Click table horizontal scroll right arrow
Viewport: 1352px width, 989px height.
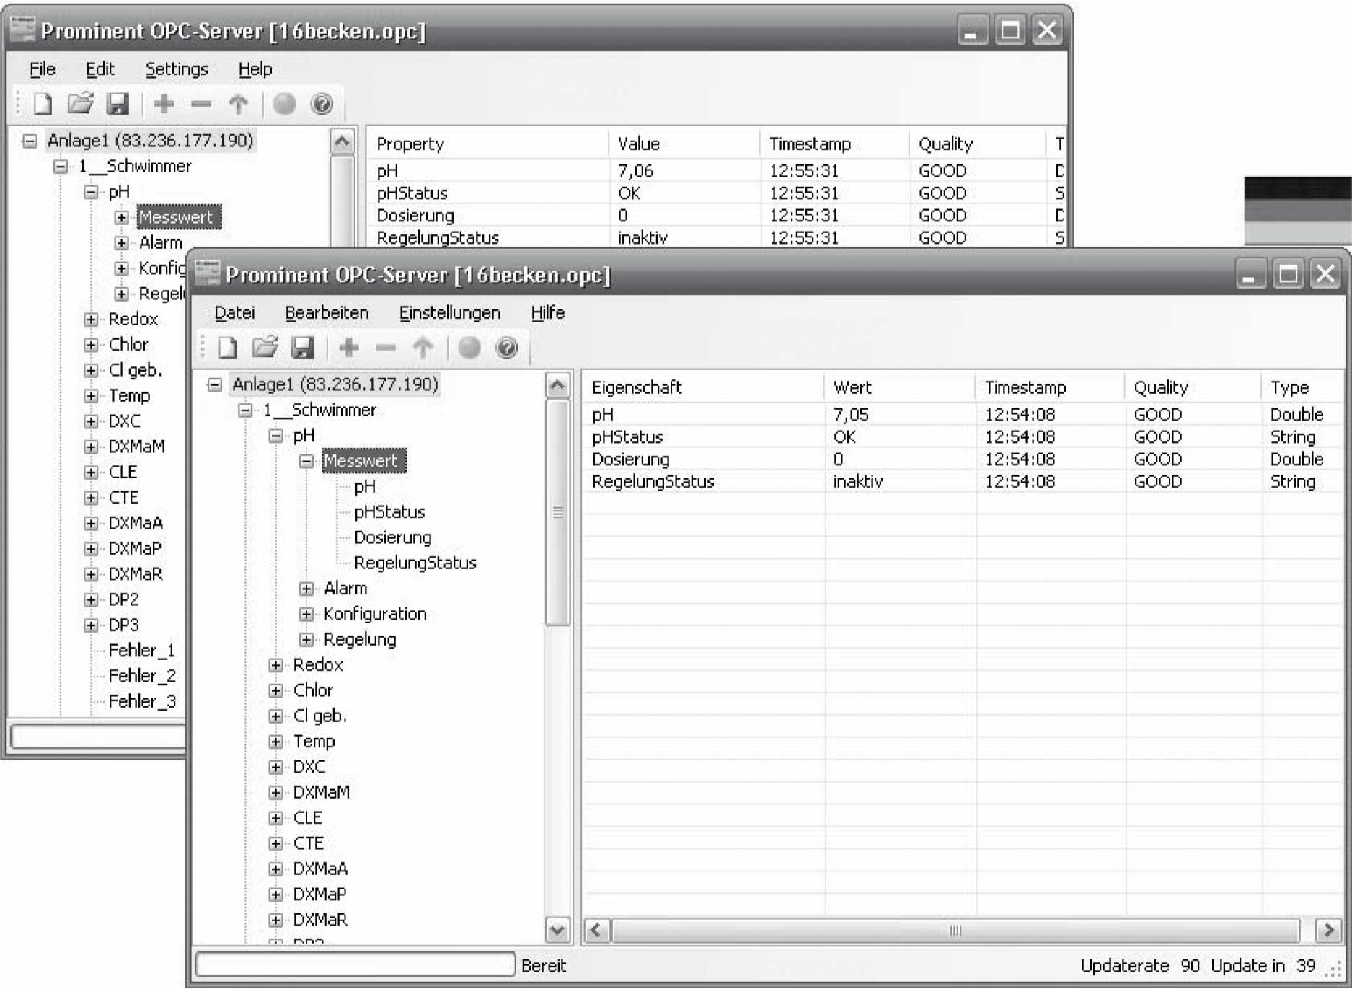click(x=1327, y=930)
